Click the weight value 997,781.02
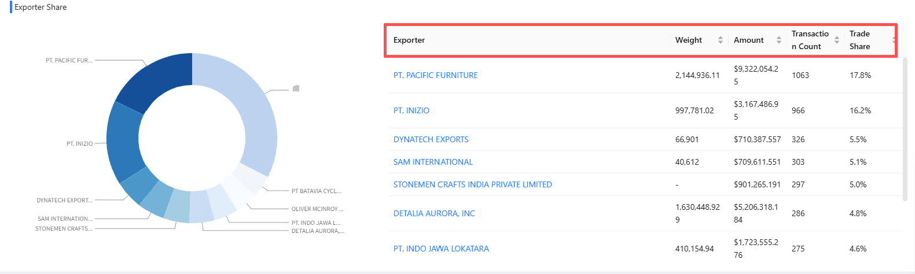The height and width of the screenshot is (274, 915). click(694, 110)
